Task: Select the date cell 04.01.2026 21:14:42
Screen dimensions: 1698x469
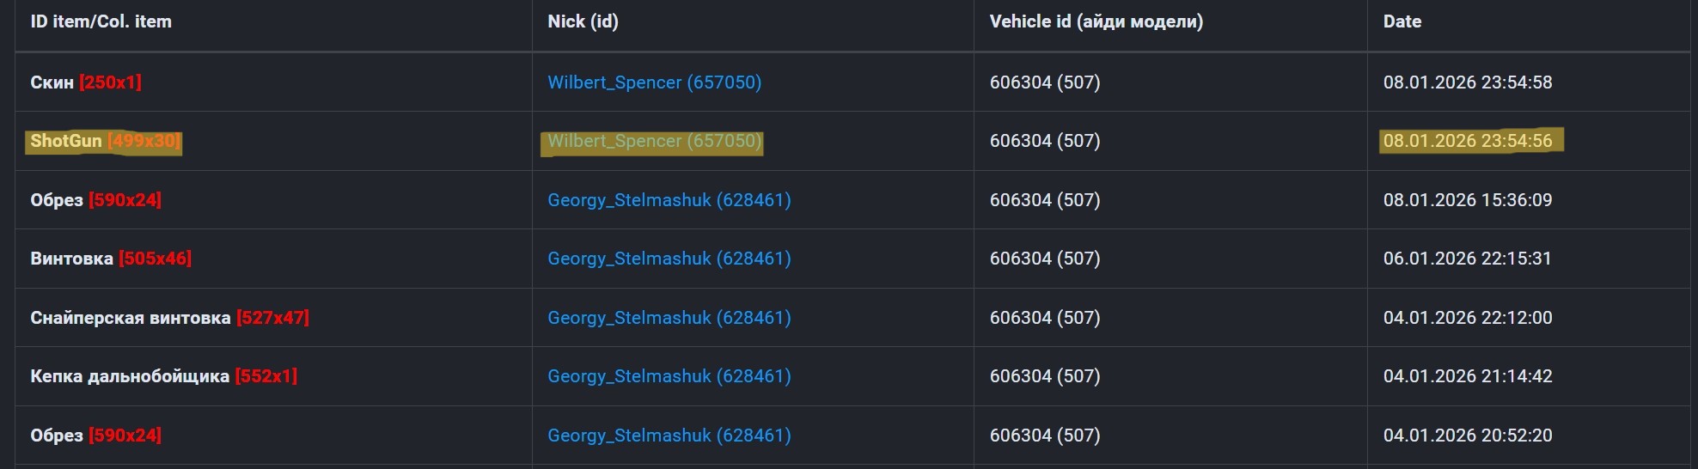Action: (1467, 376)
